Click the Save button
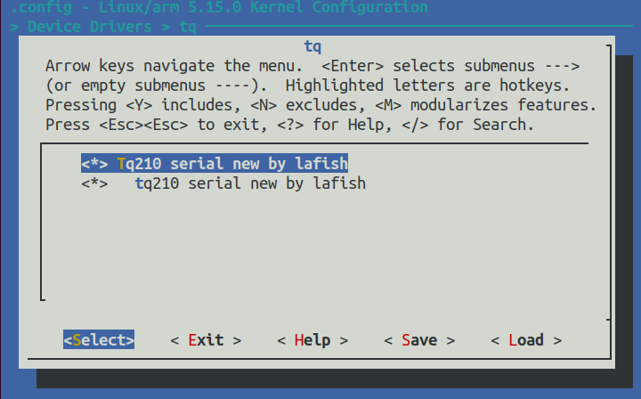The width and height of the screenshot is (641, 399). (x=418, y=340)
